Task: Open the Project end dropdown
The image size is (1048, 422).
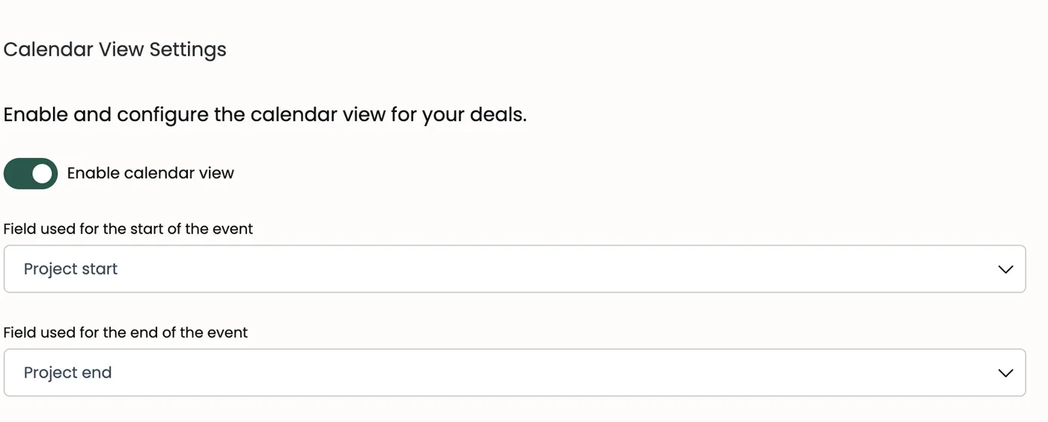Action: click(514, 373)
